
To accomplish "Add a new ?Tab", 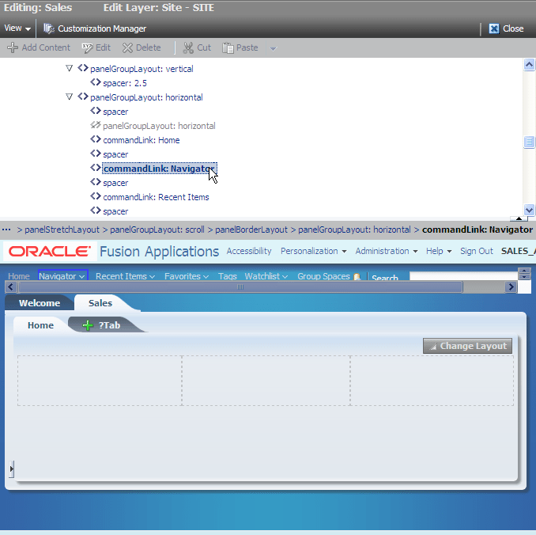I will click(x=109, y=325).
